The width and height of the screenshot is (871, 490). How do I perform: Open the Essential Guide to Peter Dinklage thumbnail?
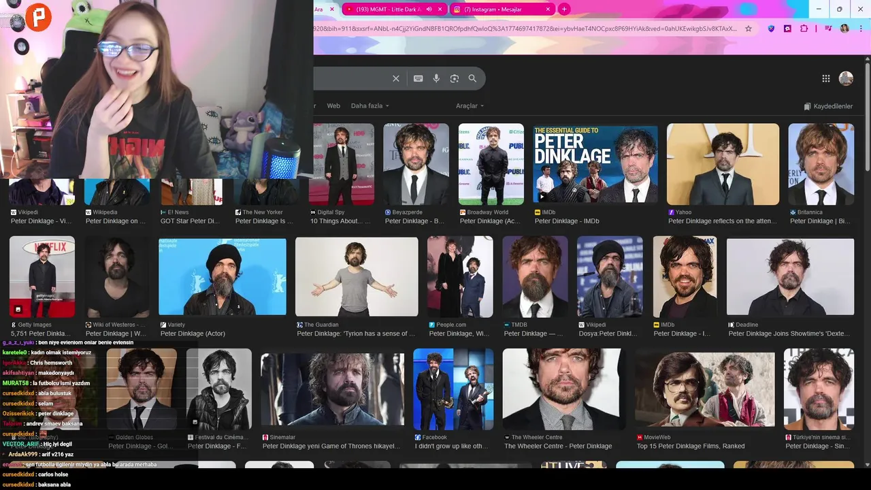tap(595, 164)
